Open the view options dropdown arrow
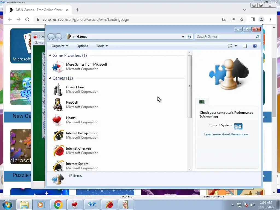Viewport: 280px width, 210px height. [236, 46]
